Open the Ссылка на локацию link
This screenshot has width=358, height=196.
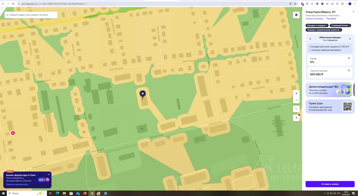pyautogui.click(x=314, y=19)
